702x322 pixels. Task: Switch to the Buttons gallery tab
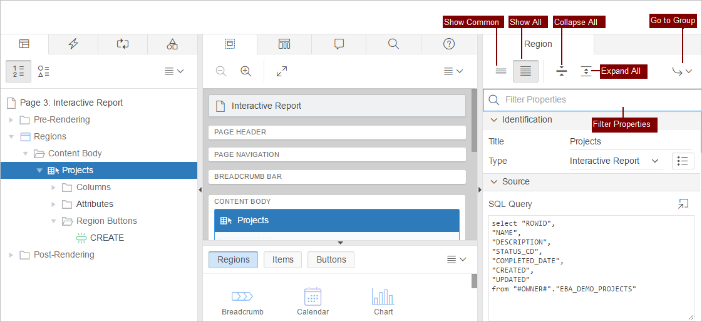click(331, 259)
